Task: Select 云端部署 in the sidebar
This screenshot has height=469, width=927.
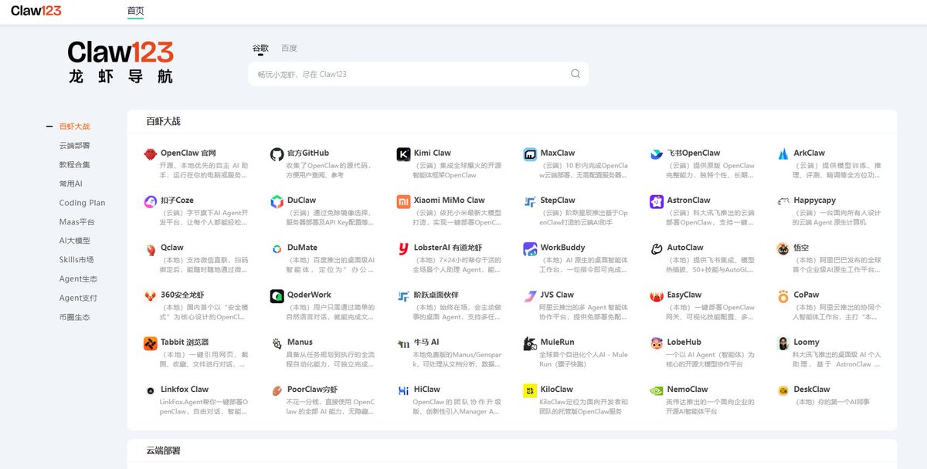Action: pyautogui.click(x=74, y=146)
